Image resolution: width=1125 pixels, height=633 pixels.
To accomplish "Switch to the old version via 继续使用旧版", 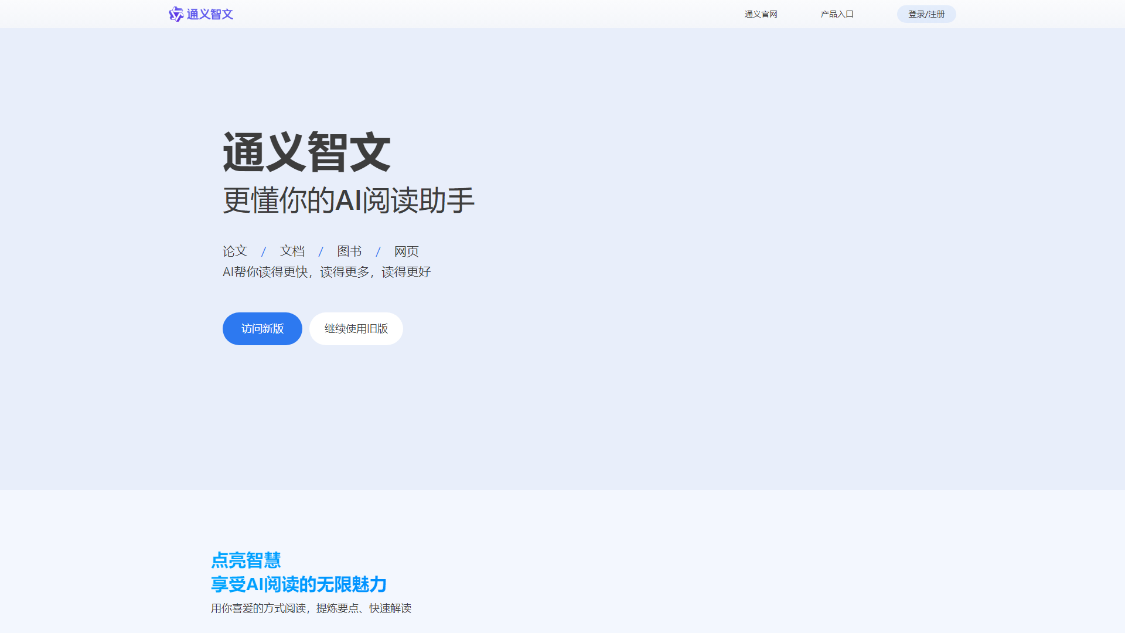I will [356, 329].
